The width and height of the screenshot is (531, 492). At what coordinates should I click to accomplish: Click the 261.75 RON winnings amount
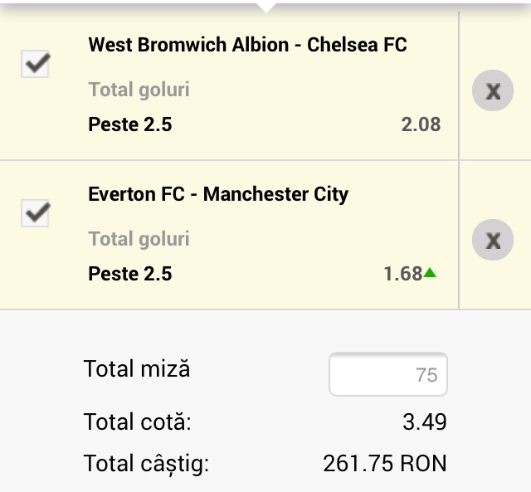[x=385, y=463]
